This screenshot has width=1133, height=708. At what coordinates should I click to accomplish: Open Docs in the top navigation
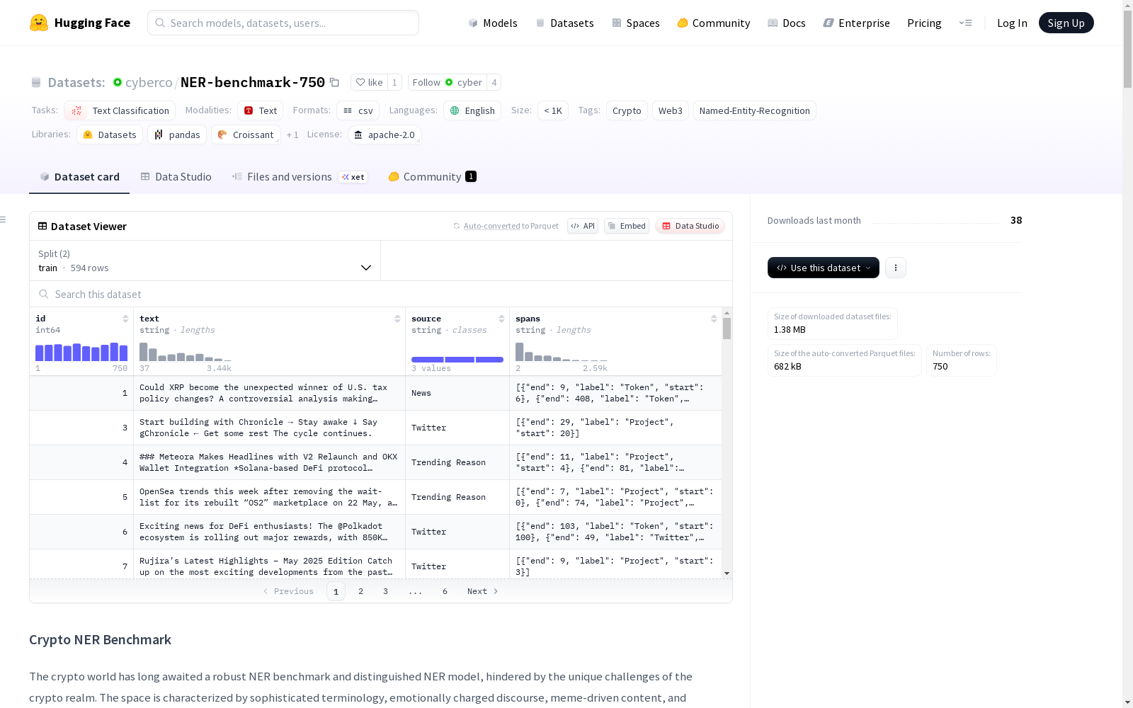(x=786, y=23)
